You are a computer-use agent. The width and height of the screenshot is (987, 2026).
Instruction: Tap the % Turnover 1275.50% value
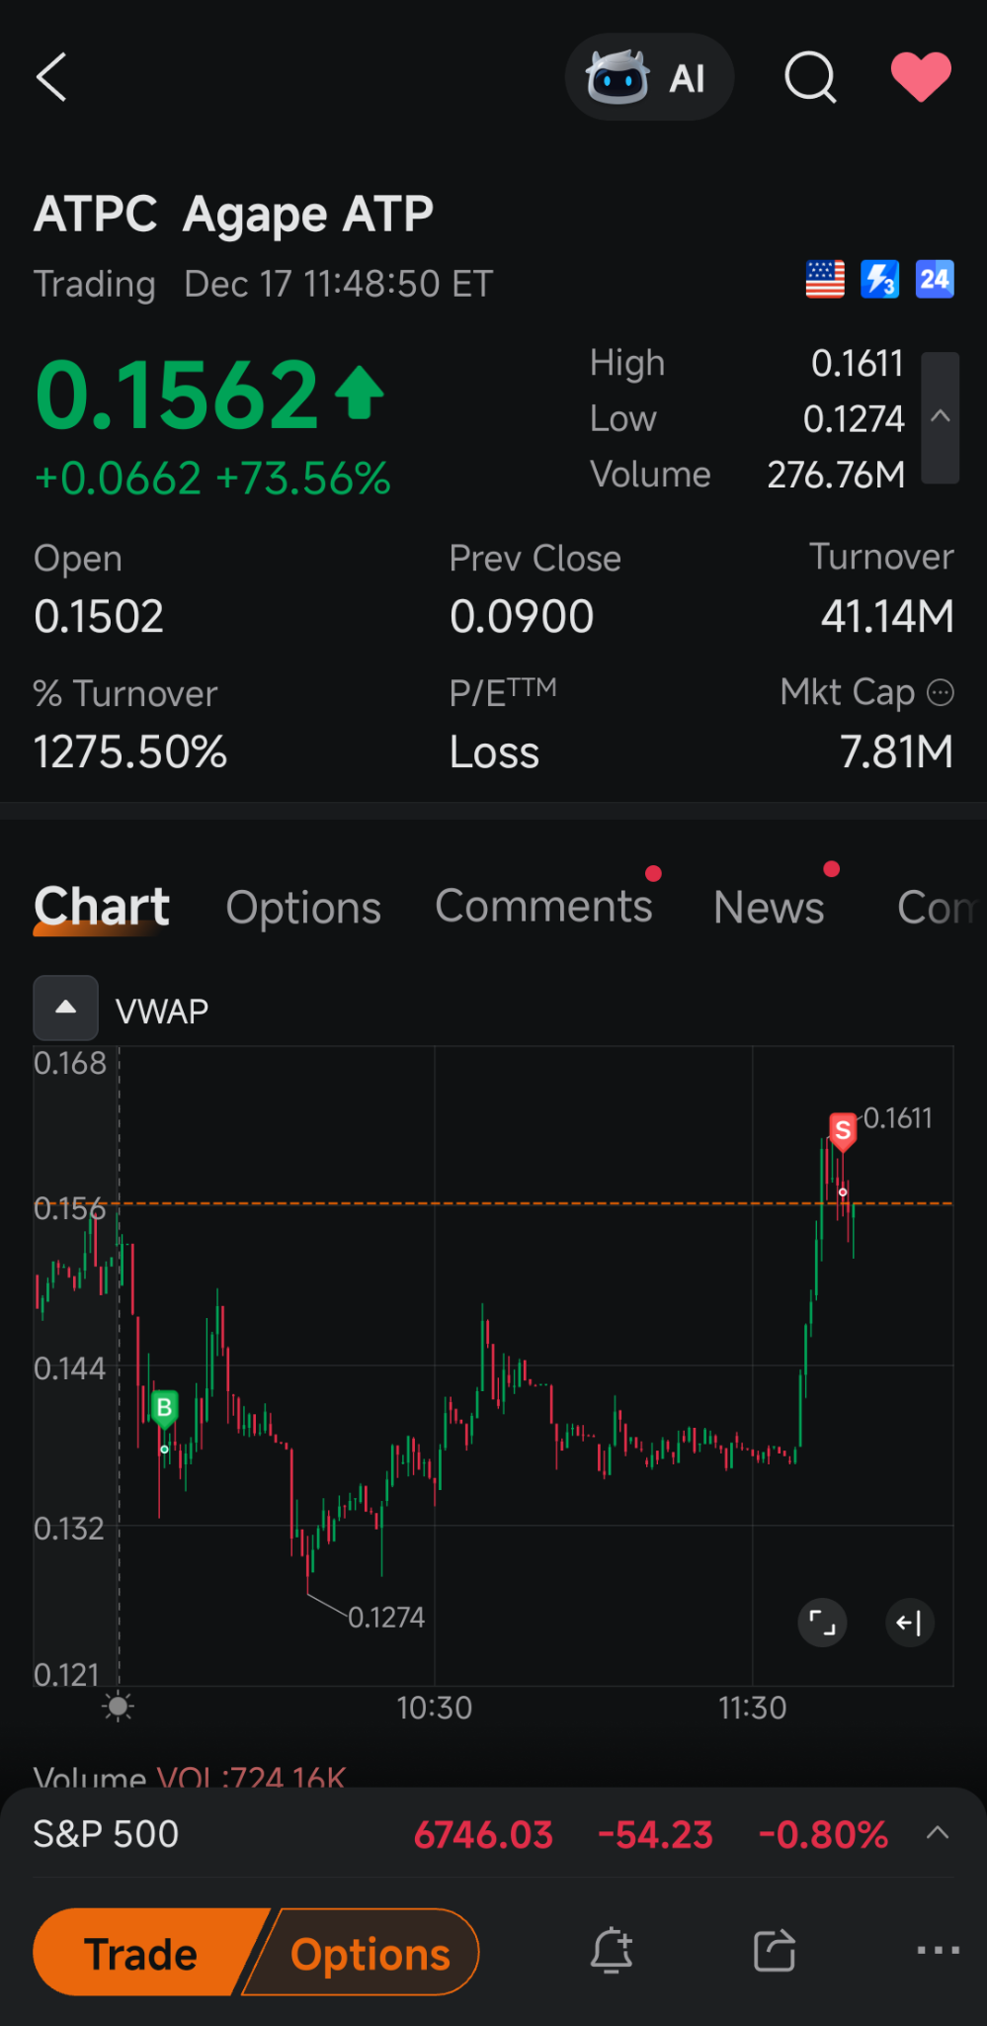130,752
